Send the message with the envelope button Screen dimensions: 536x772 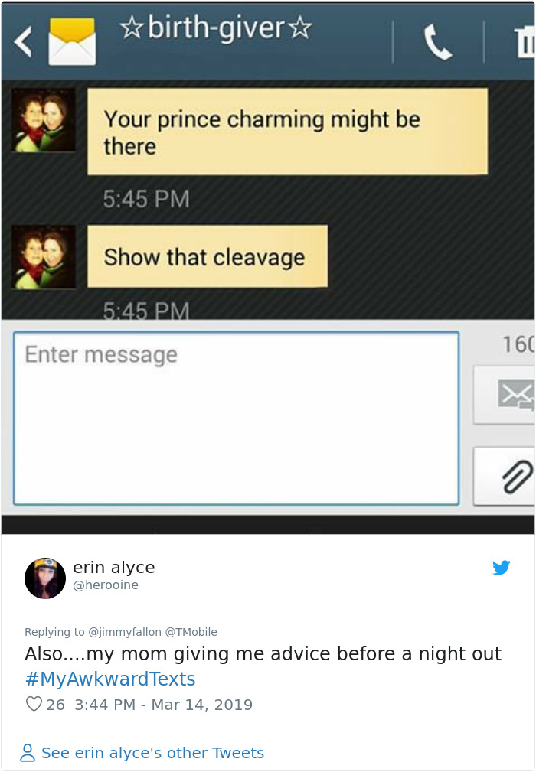click(x=504, y=395)
